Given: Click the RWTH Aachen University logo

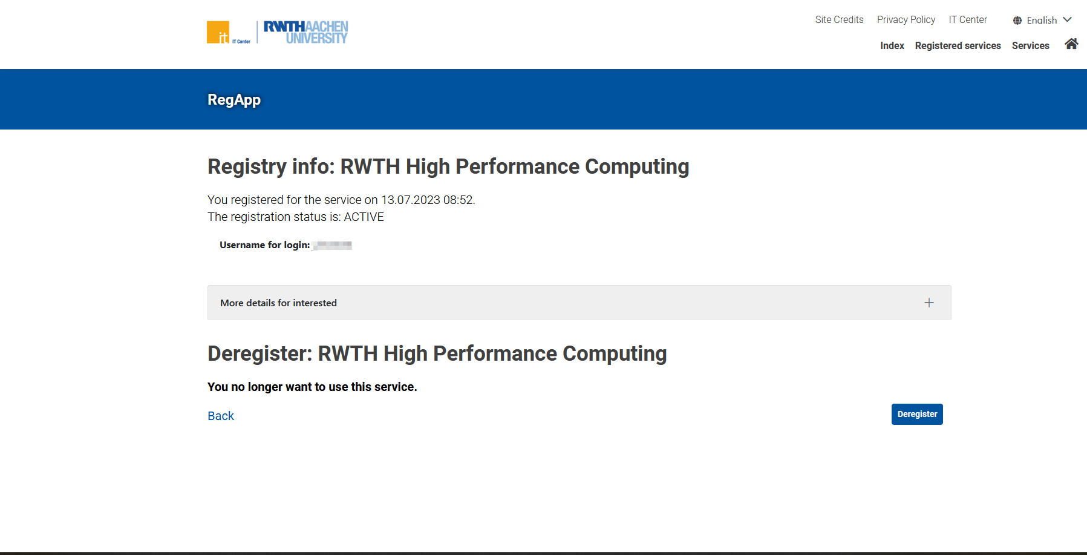Looking at the screenshot, I should click(x=305, y=32).
